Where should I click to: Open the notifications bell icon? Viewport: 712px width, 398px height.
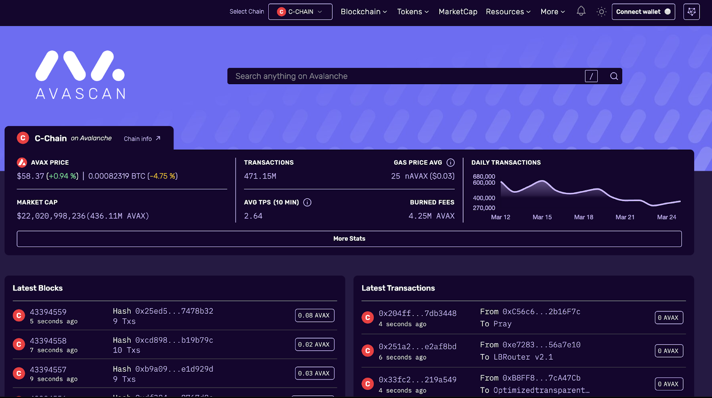[x=581, y=11]
